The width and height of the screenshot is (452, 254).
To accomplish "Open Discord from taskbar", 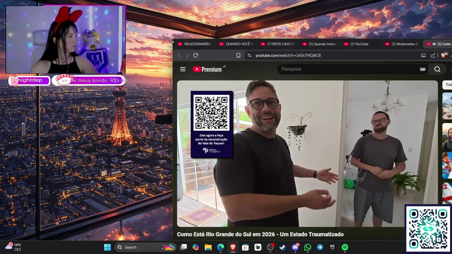I will [x=295, y=247].
